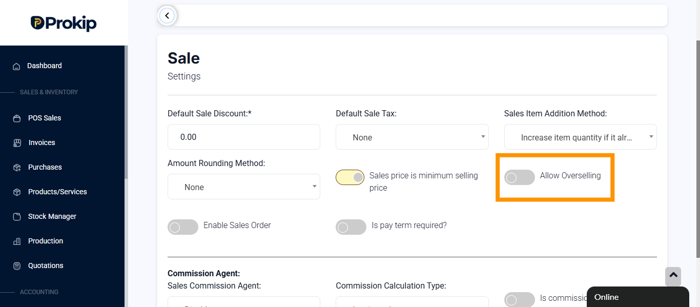Click the back arrow circle button

click(x=167, y=16)
